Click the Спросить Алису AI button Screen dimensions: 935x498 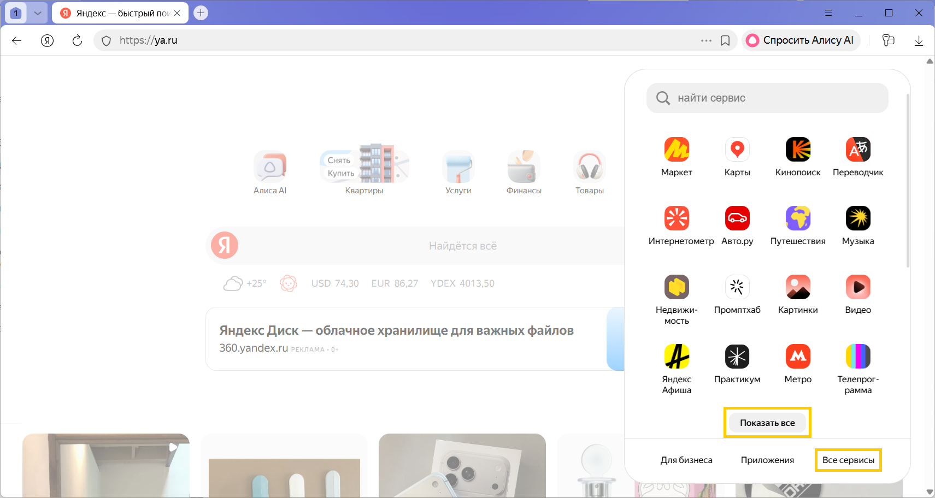coord(801,40)
